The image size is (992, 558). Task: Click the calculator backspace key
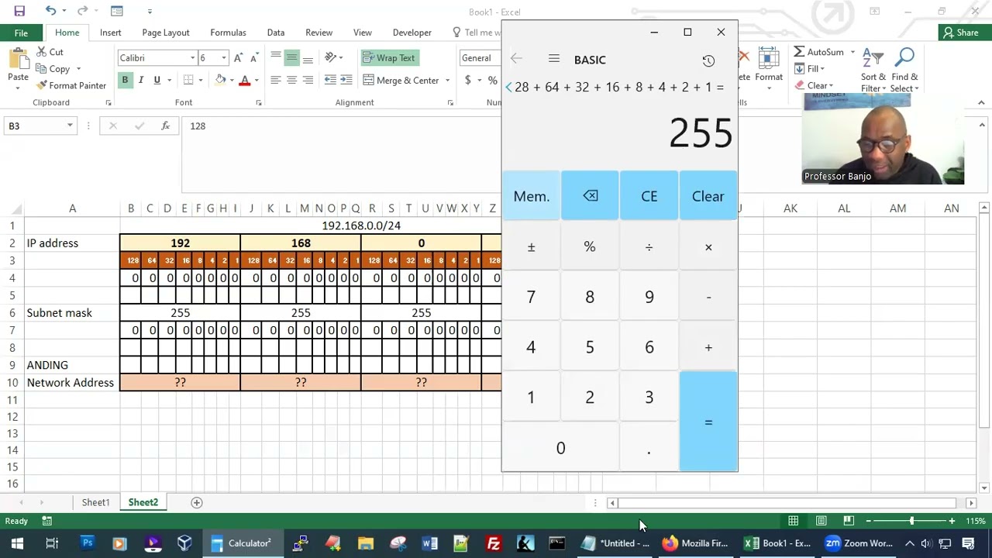tap(590, 196)
